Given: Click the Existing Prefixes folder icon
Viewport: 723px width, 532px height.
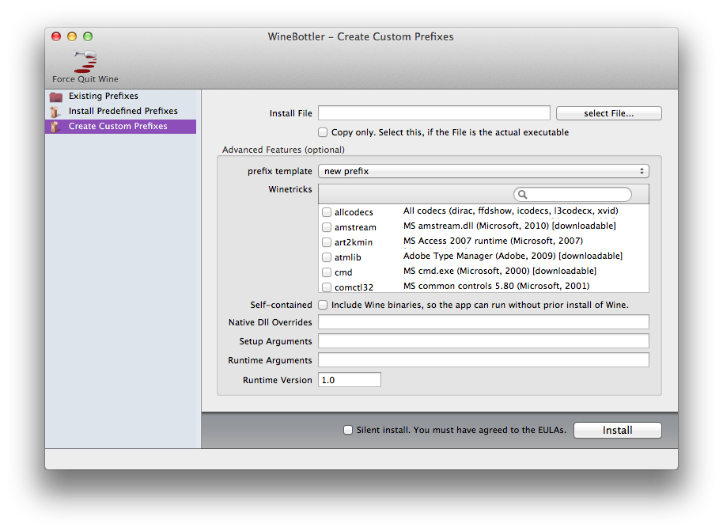Looking at the screenshot, I should click(x=56, y=97).
